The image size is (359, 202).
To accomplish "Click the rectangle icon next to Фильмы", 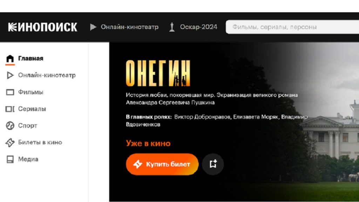I will click(10, 92).
